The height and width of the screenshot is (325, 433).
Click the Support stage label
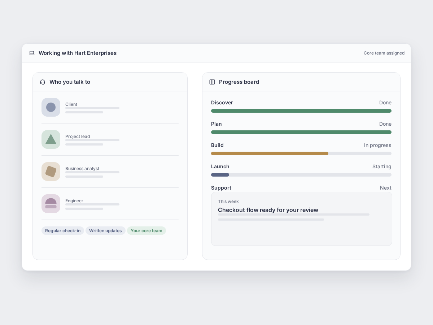221,188
